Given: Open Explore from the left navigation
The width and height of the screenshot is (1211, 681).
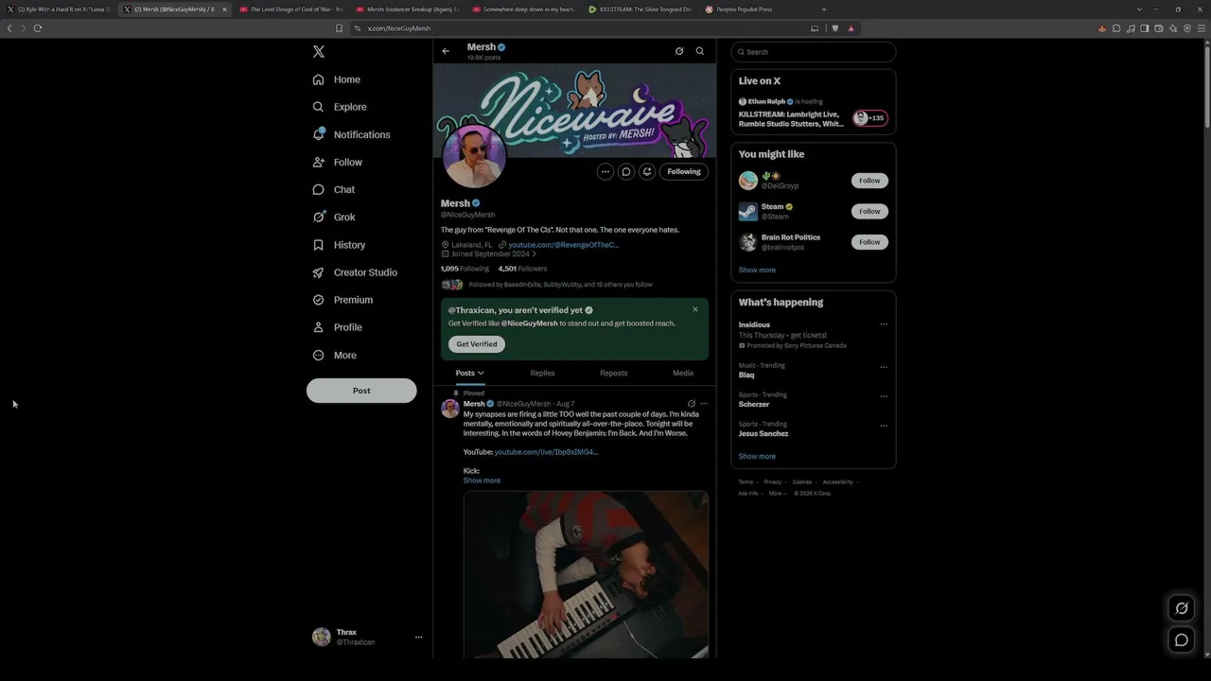Looking at the screenshot, I should pyautogui.click(x=339, y=107).
